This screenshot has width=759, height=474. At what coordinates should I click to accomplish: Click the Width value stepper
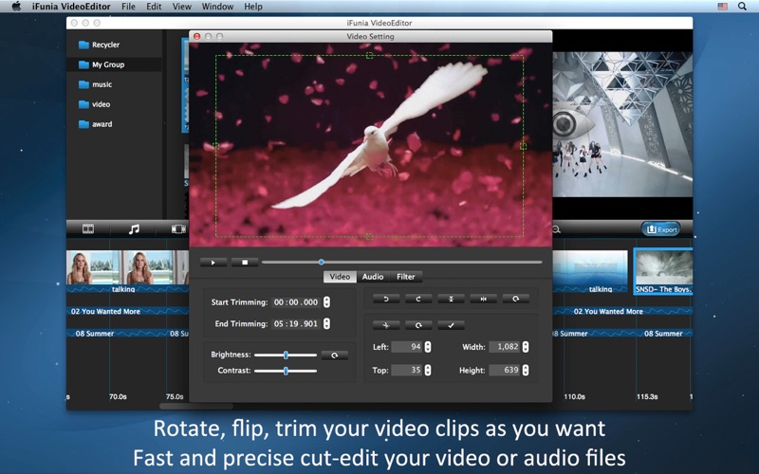526,347
